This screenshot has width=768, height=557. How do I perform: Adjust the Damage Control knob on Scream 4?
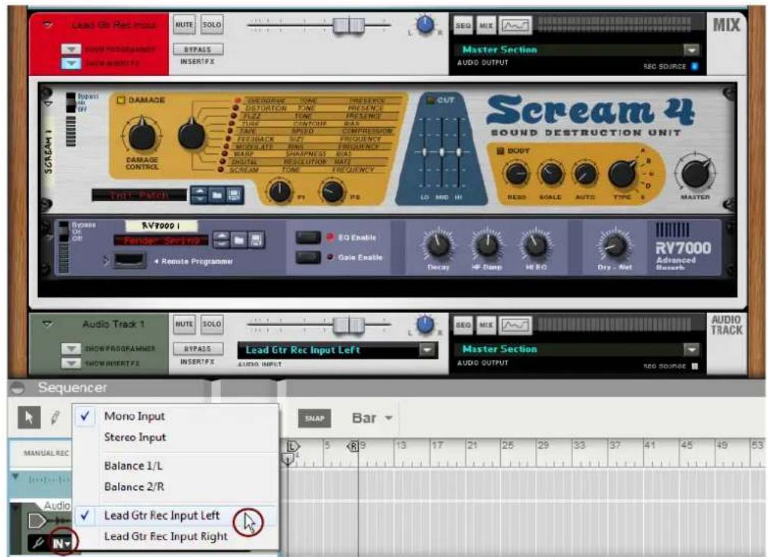[x=142, y=135]
